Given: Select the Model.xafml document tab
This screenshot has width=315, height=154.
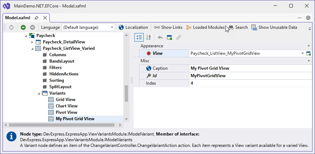Looking at the screenshot, I should click(x=18, y=18).
